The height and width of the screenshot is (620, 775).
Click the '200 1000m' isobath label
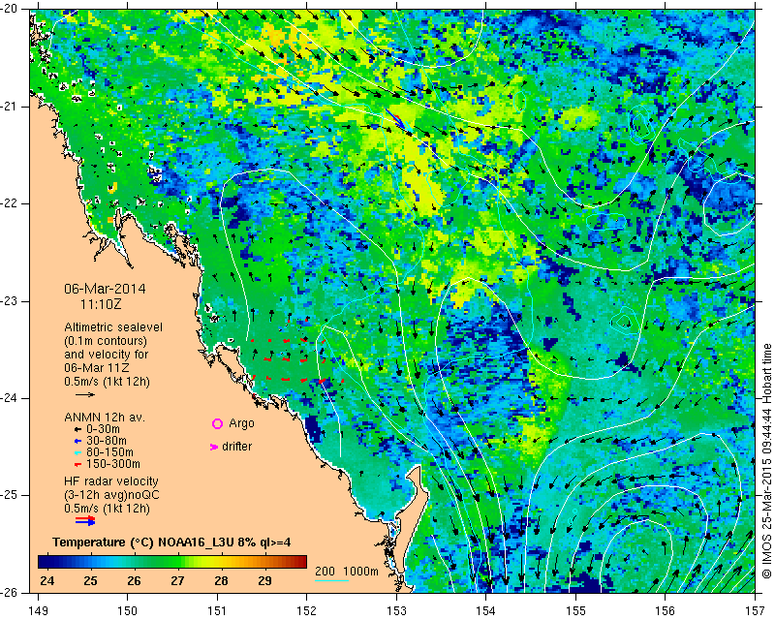coord(347,572)
